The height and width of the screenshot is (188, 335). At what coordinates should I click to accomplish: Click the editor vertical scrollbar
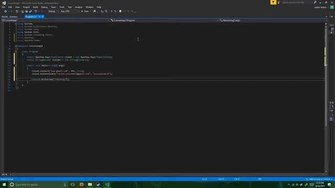tap(326, 97)
